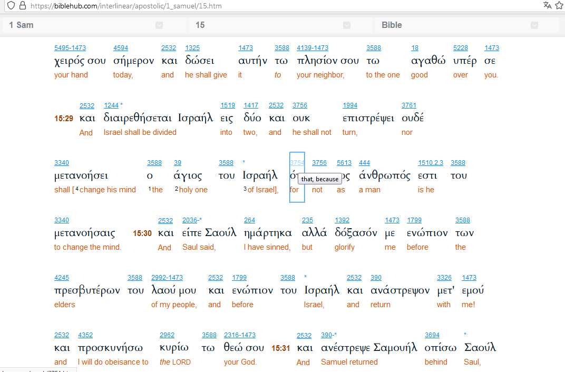The height and width of the screenshot is (372, 565).
Task: Open link 4139-1473 above πλησίον σου
Action: [x=313, y=48]
